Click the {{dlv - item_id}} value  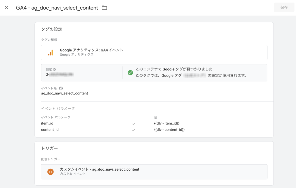(x=169, y=123)
